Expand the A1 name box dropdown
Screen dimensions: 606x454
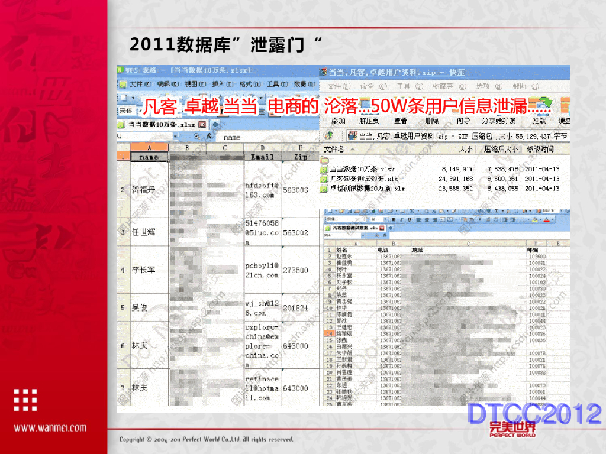tap(175, 136)
